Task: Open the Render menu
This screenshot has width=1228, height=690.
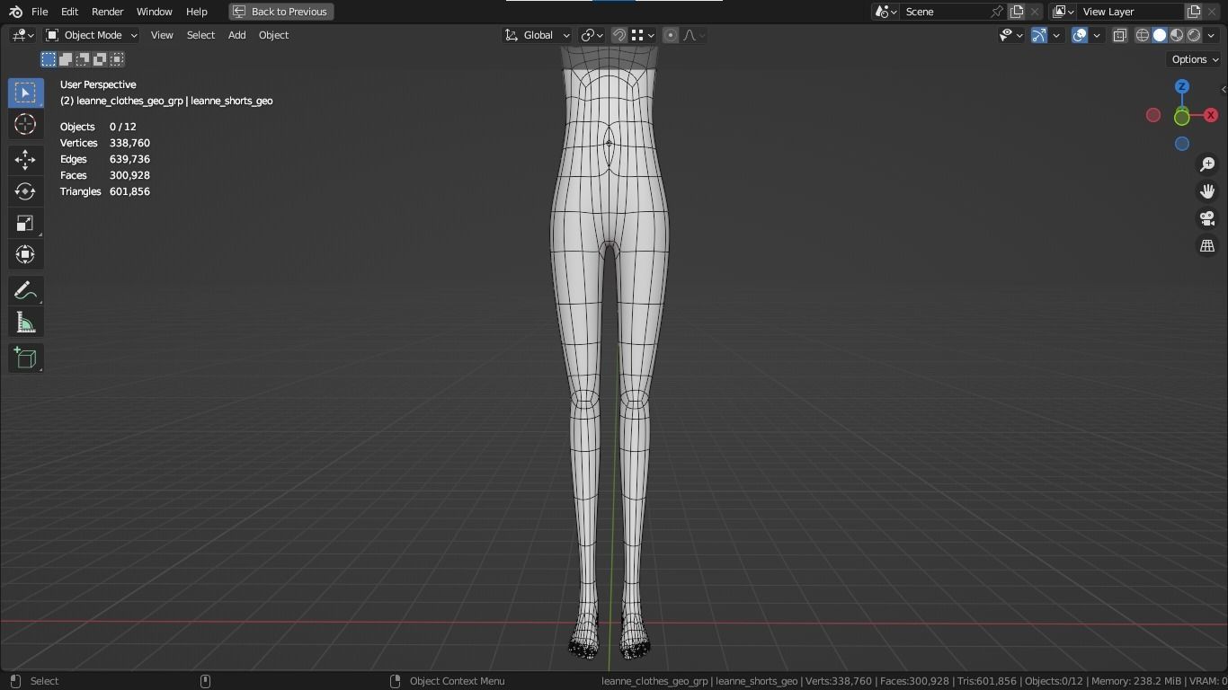Action: tap(107, 12)
